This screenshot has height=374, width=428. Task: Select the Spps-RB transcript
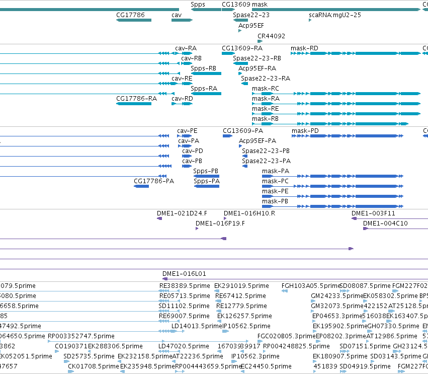(x=206, y=73)
